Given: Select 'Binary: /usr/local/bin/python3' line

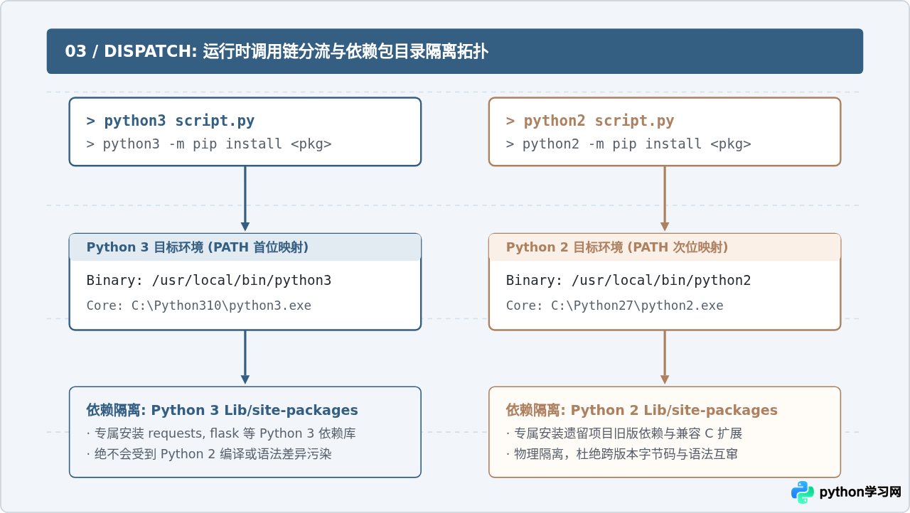Looking at the screenshot, I should [x=209, y=280].
